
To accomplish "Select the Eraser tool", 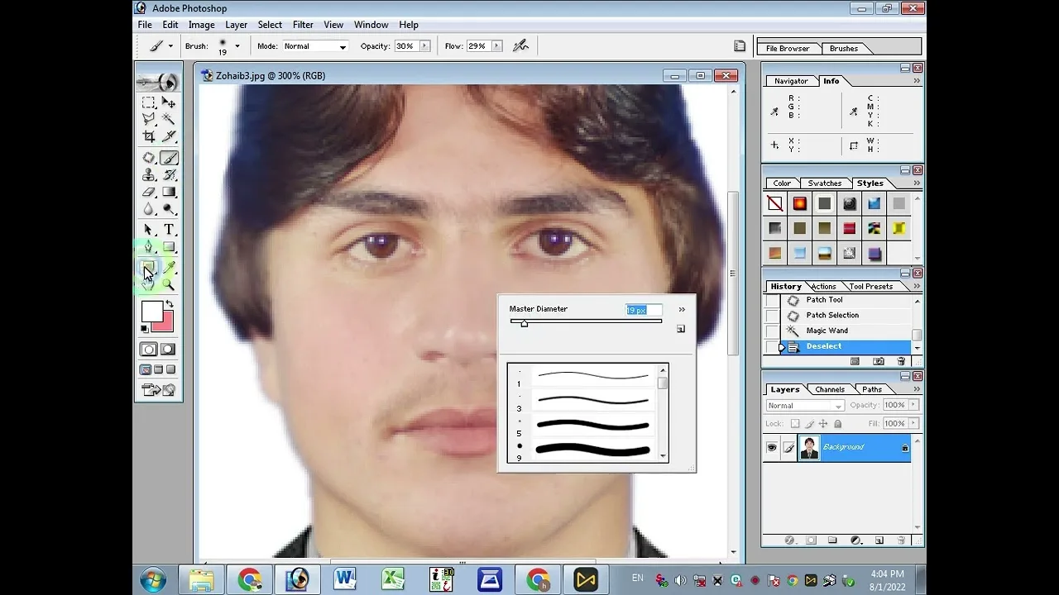I will [148, 193].
